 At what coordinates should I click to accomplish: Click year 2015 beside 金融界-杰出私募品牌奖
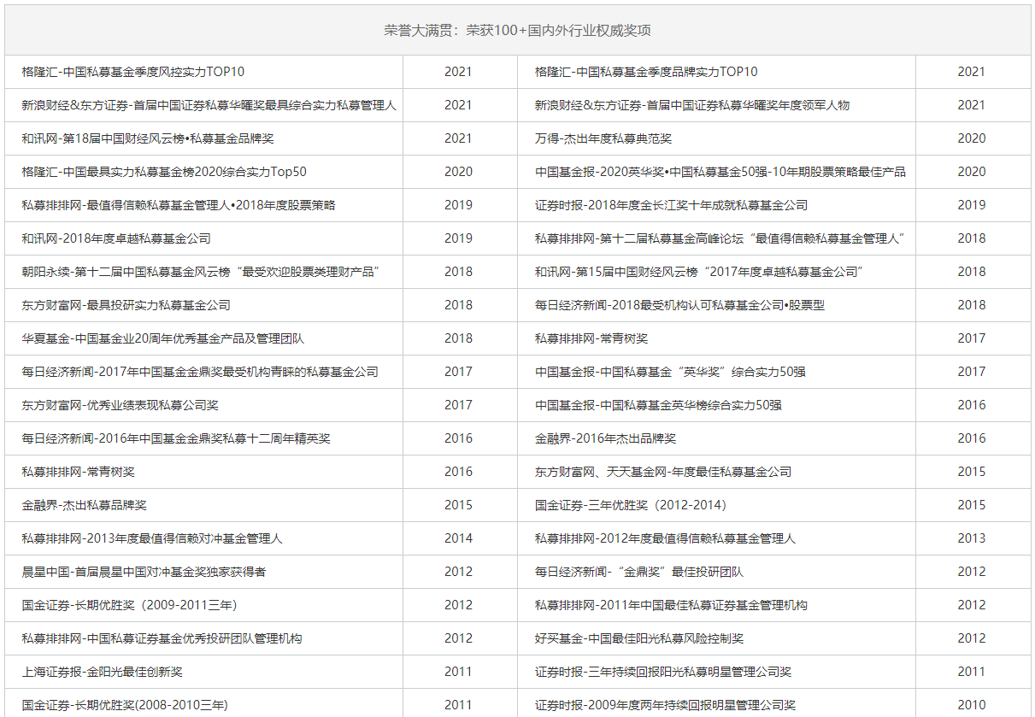click(458, 505)
